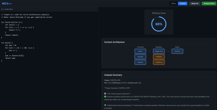This screenshot has width=217, height=110.
Task: Click the comment about avoiding #include
Action: tap(27, 17)
